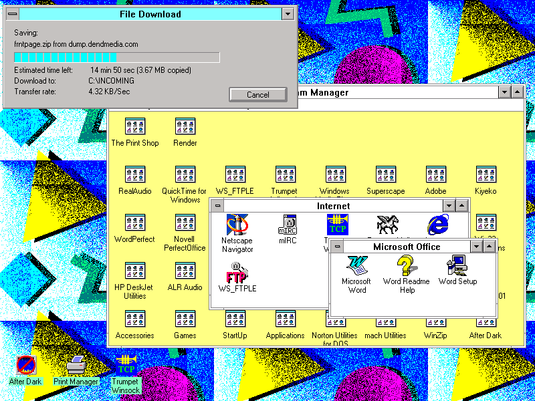Open the Adobe program group
This screenshot has height=401, width=535.
(x=436, y=174)
